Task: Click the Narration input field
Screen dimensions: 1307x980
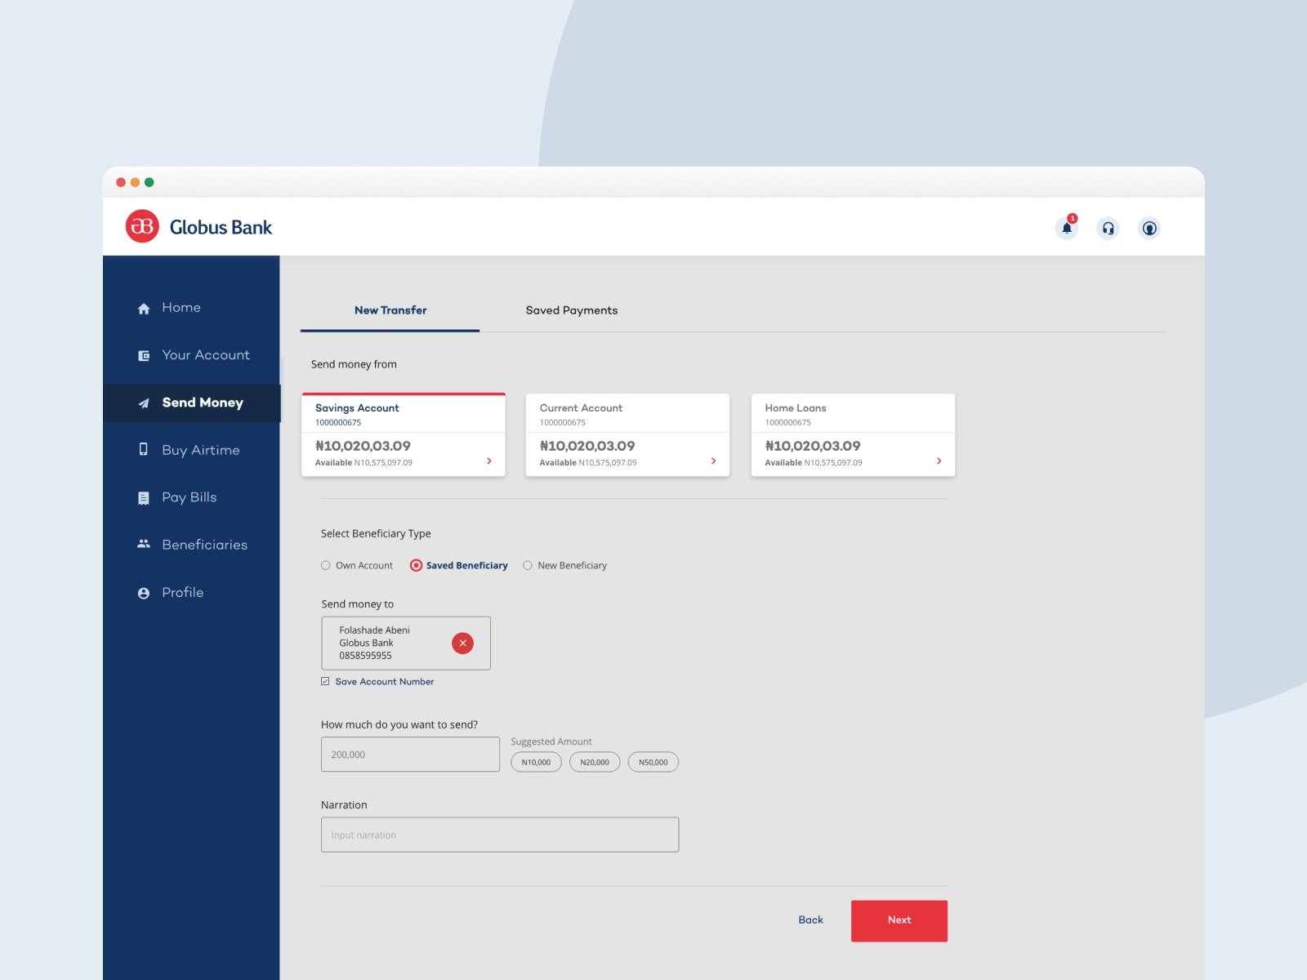Action: click(499, 835)
